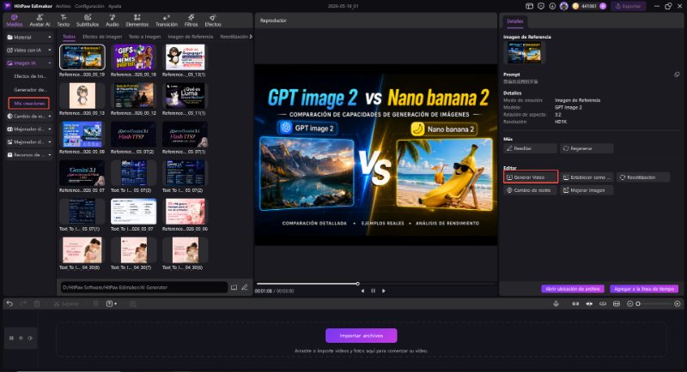Open the Elementos tool
The height and width of the screenshot is (372, 687).
point(137,21)
